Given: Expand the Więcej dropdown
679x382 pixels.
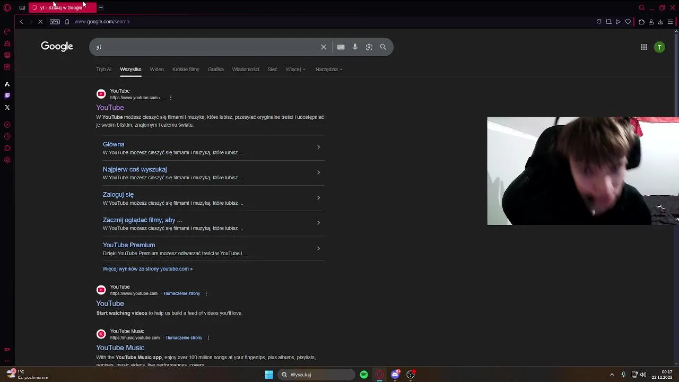Looking at the screenshot, I should [295, 69].
